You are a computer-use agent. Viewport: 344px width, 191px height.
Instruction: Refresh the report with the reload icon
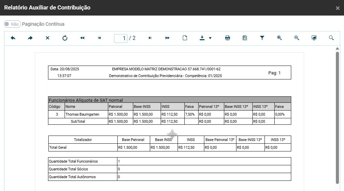pyautogui.click(x=65, y=38)
